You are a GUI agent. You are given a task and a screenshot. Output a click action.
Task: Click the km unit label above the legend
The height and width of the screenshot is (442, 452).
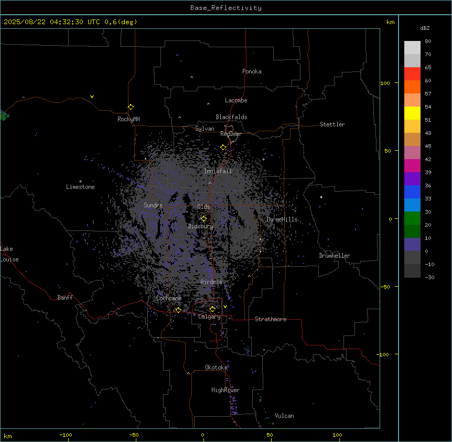[390, 22]
